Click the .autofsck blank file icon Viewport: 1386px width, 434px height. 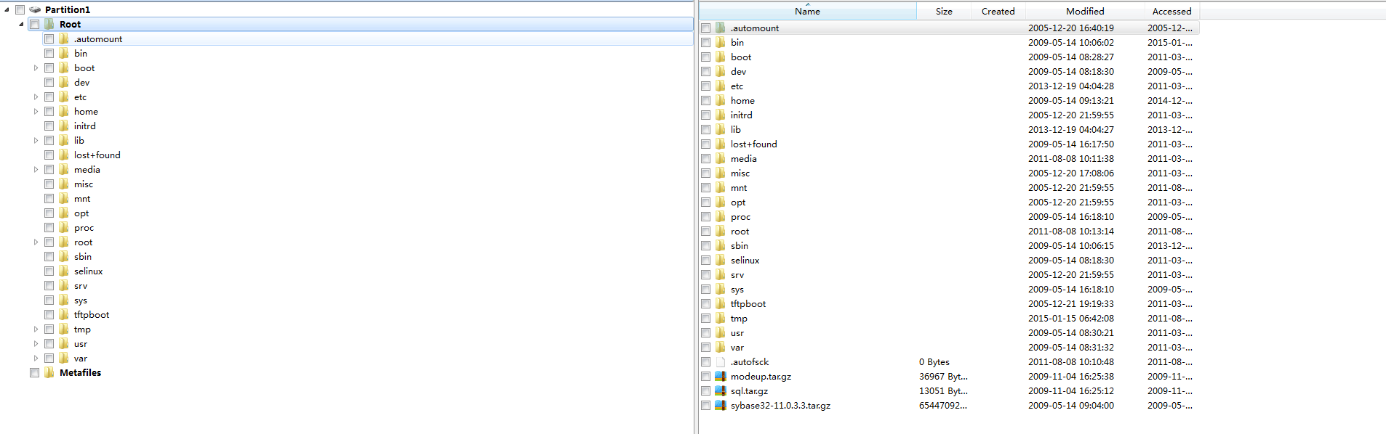click(721, 361)
